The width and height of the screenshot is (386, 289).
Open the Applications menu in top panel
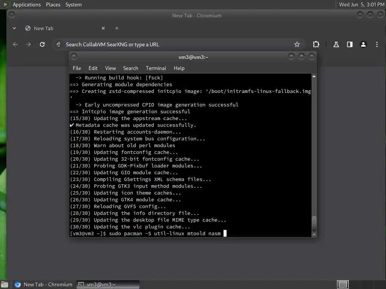[27, 5]
